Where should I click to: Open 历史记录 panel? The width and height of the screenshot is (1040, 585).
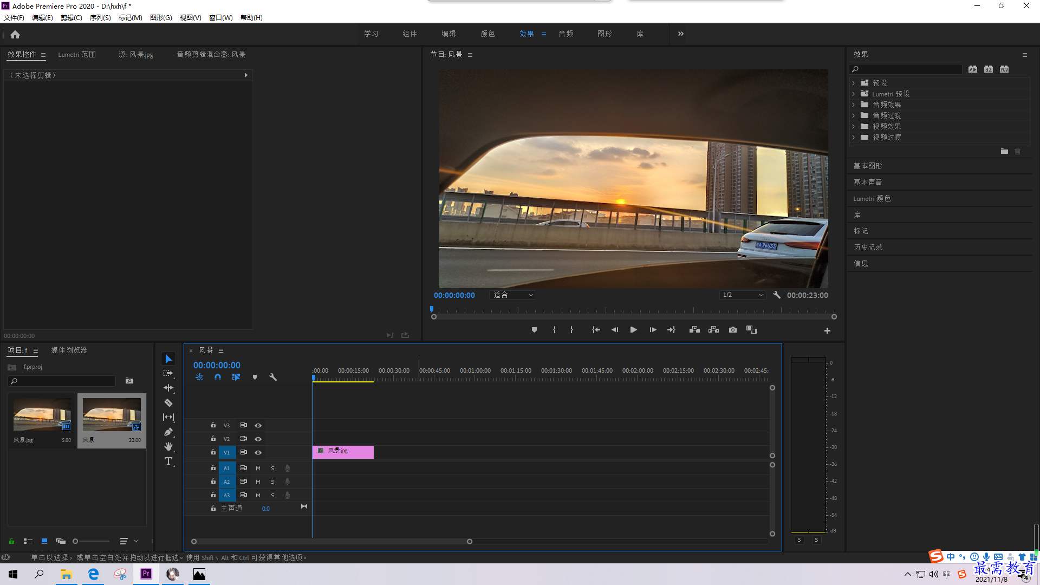click(x=868, y=248)
